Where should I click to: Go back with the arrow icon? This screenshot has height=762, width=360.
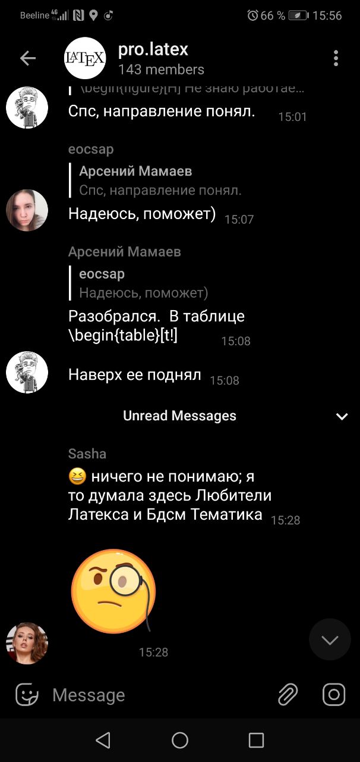point(28,58)
